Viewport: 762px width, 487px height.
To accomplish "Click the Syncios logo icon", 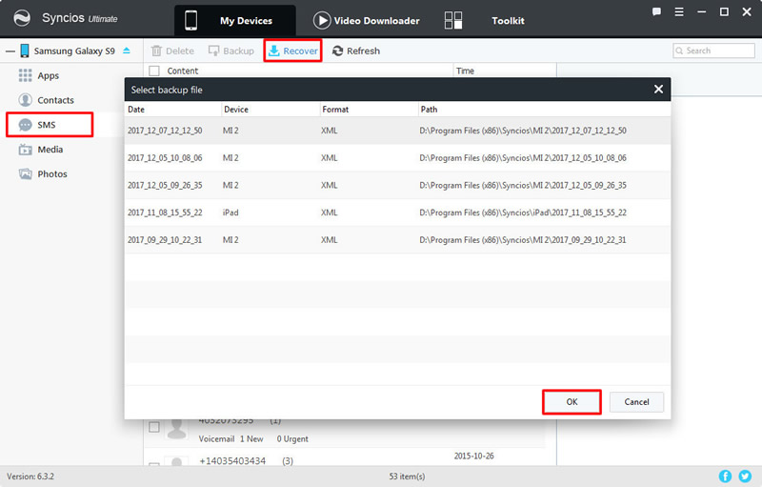I will 22,18.
